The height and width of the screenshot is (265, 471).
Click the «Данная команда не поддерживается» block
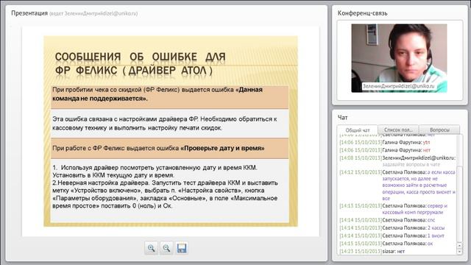(170, 96)
